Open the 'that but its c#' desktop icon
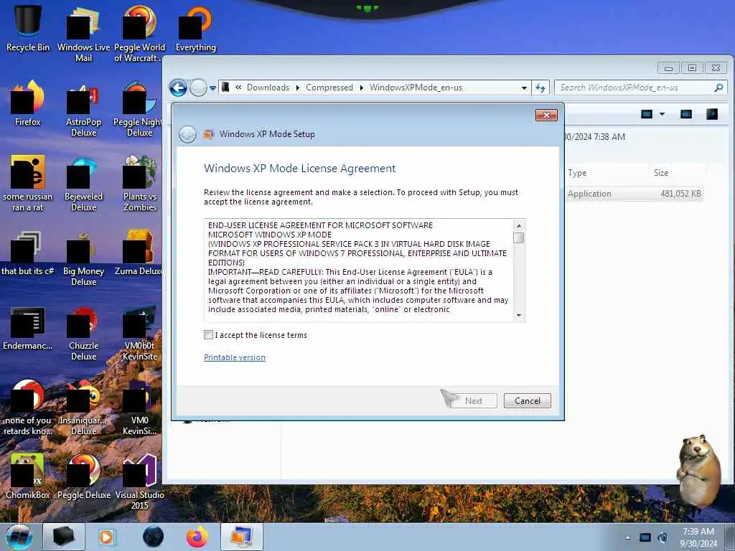The image size is (735, 551). point(28,253)
